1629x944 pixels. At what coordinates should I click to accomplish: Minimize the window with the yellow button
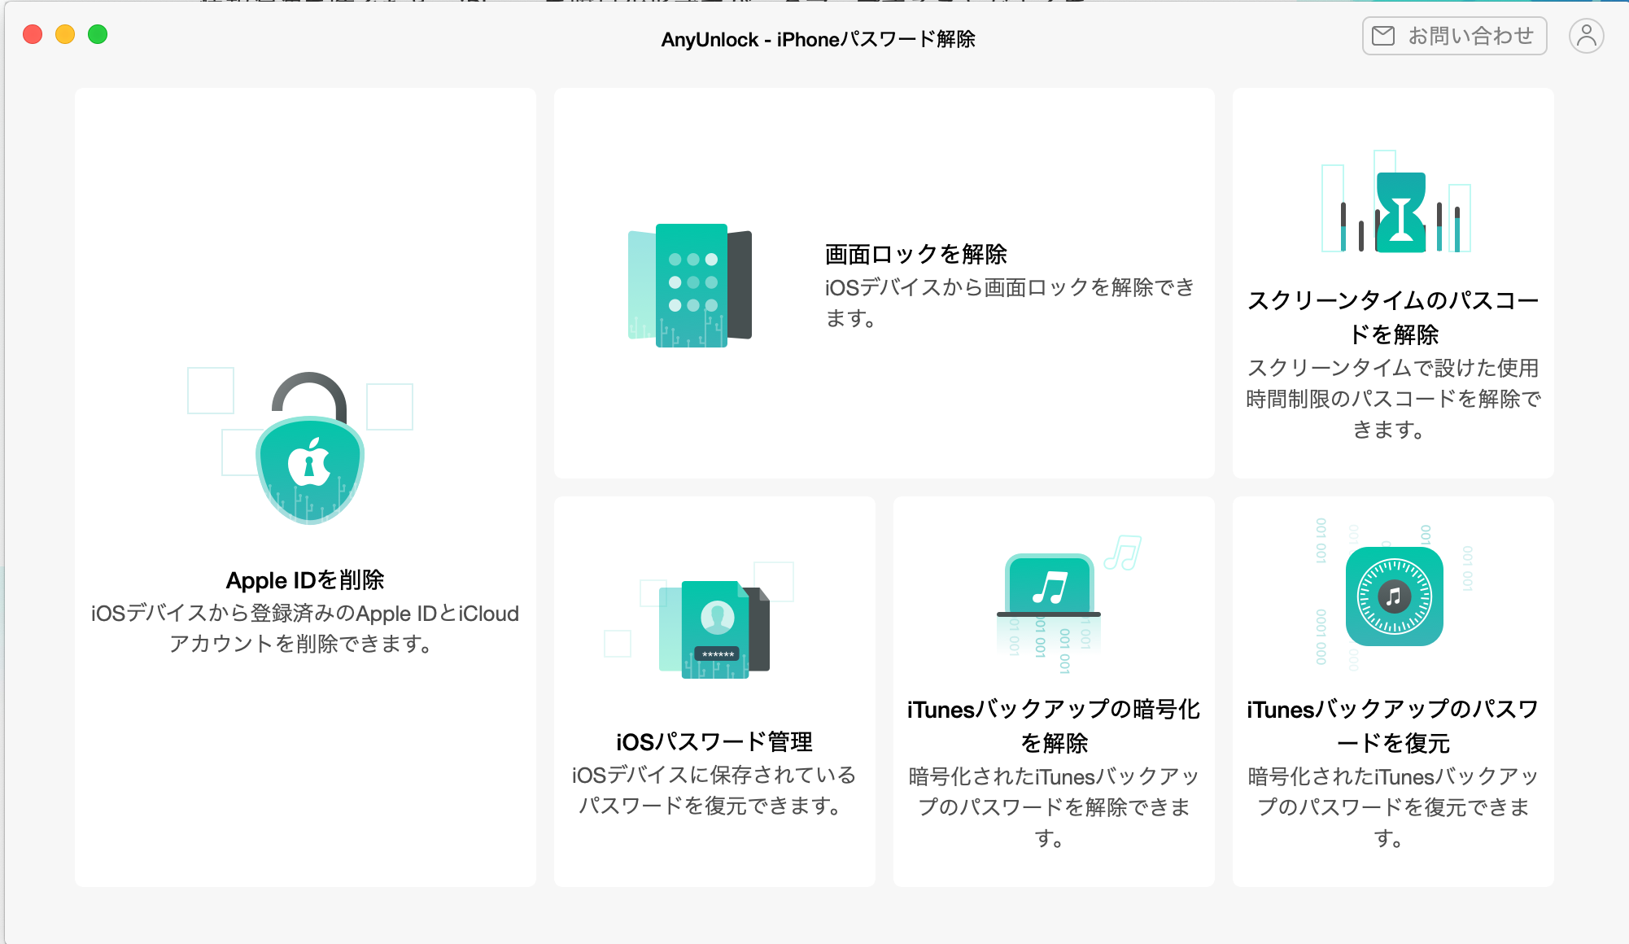tap(65, 34)
